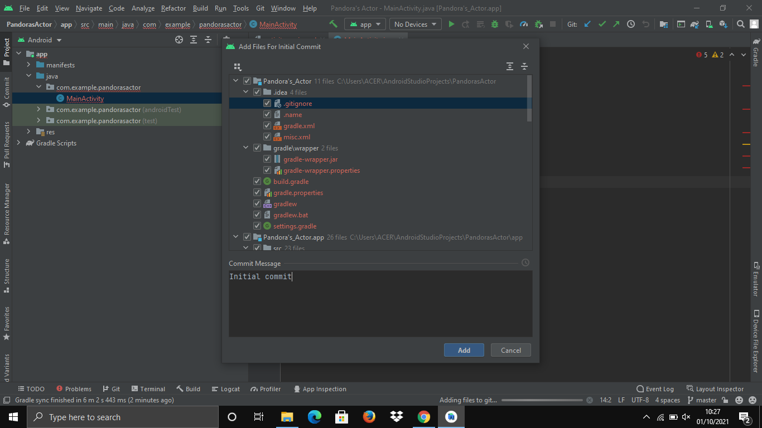Deselect the settings.gradle checkbox

pyautogui.click(x=257, y=225)
